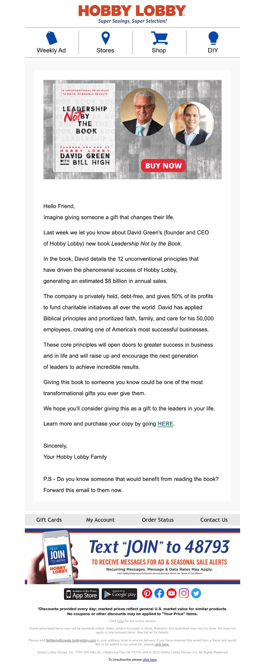Open the Twitter icon
The width and height of the screenshot is (265, 666).
point(196,593)
